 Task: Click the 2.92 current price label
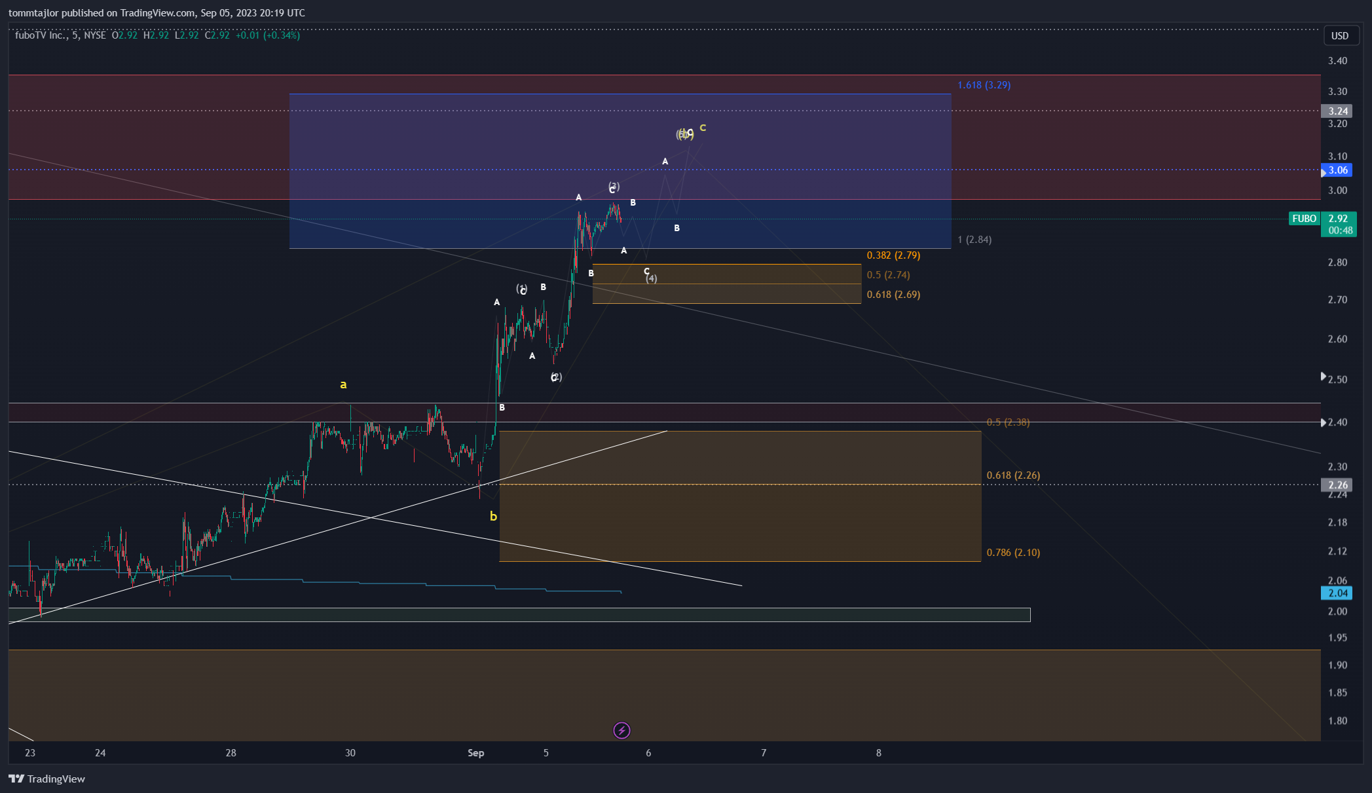1339,219
